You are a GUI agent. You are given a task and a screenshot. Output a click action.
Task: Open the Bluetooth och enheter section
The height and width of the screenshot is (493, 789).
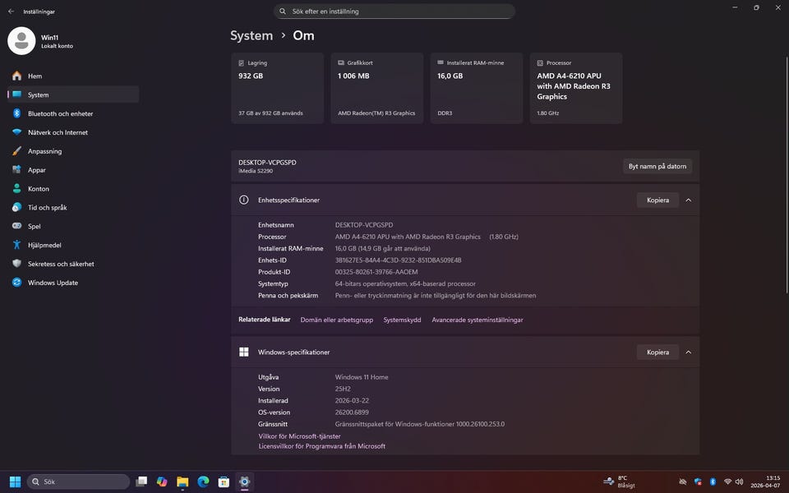coord(60,113)
